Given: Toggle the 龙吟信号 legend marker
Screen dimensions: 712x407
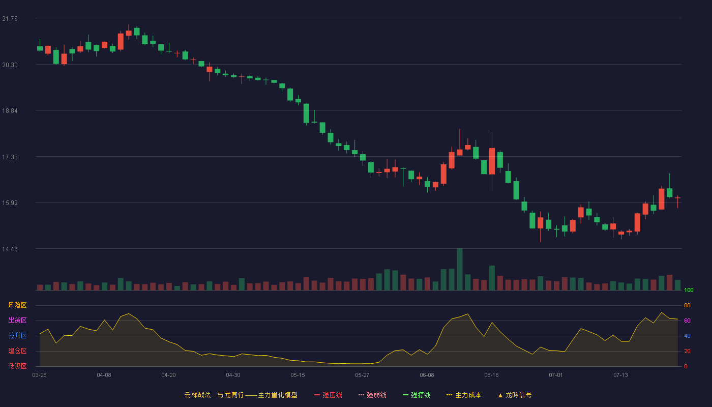Looking at the screenshot, I should (x=515, y=395).
